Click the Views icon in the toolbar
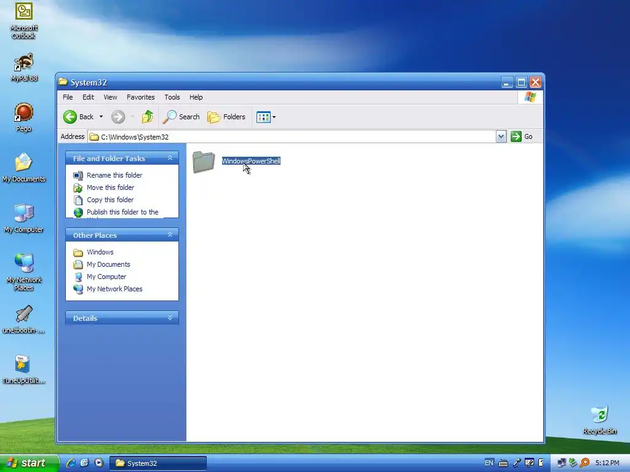The width and height of the screenshot is (630, 472). pyautogui.click(x=263, y=117)
